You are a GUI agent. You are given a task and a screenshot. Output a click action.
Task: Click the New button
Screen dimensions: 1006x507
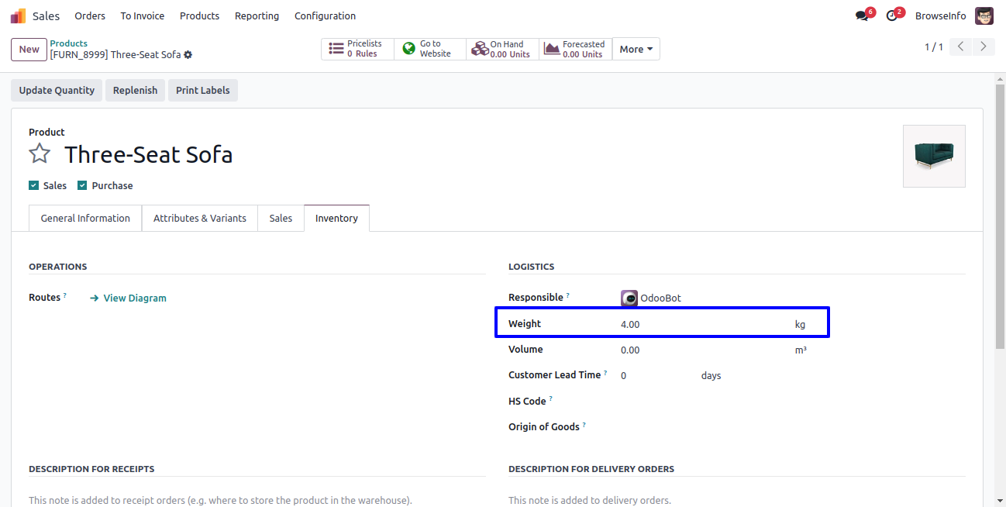29,49
